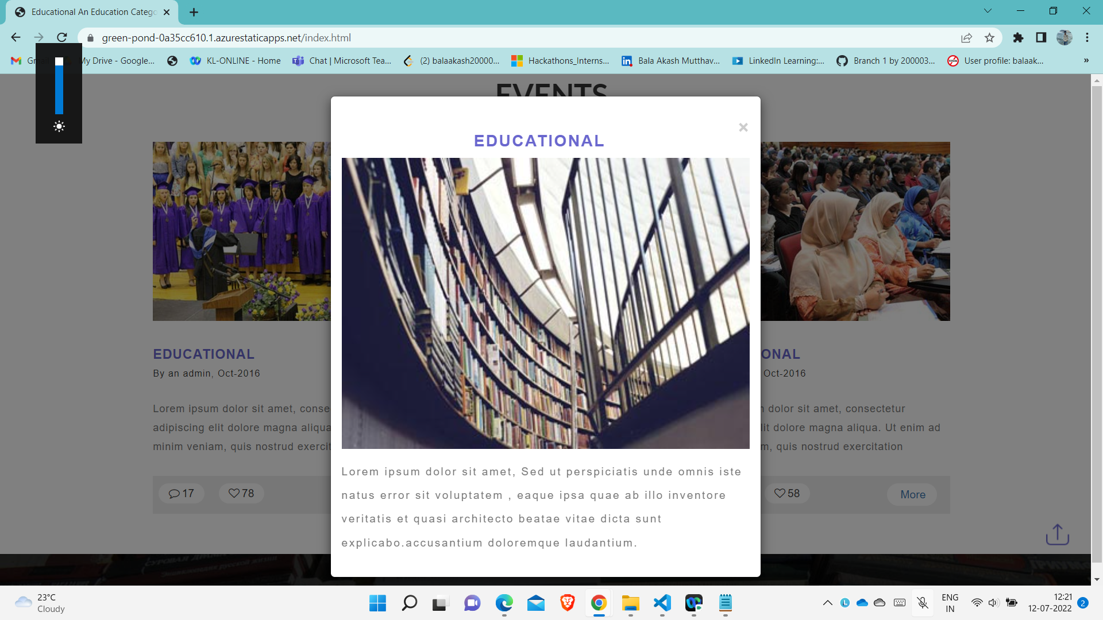This screenshot has width=1103, height=620.
Task: Open a new browser tab
Action: tap(194, 12)
